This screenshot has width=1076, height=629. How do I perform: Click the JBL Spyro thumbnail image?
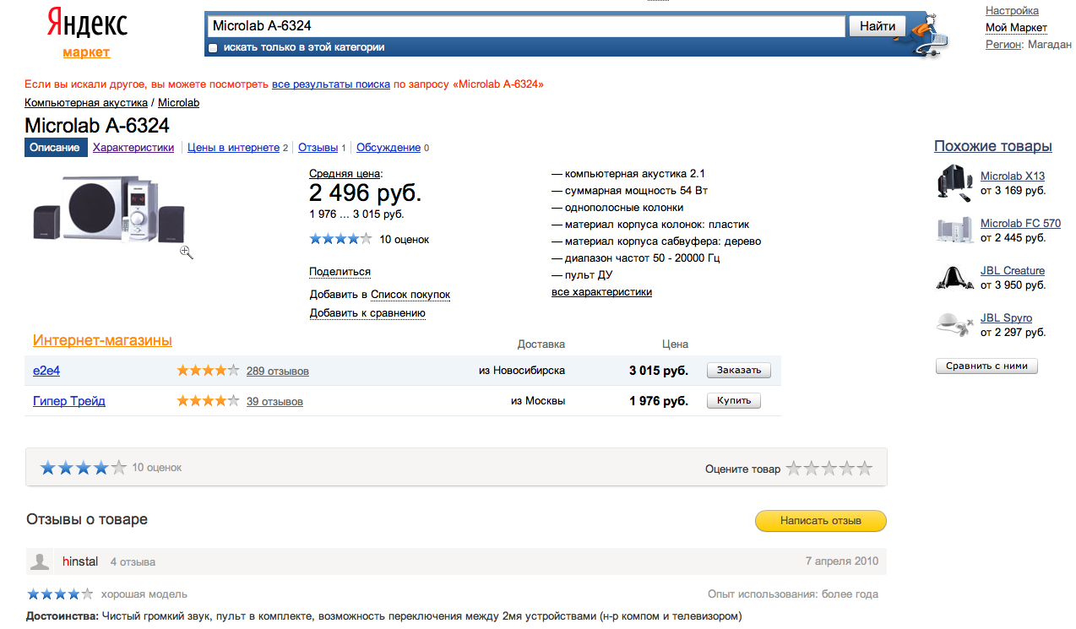tap(954, 324)
